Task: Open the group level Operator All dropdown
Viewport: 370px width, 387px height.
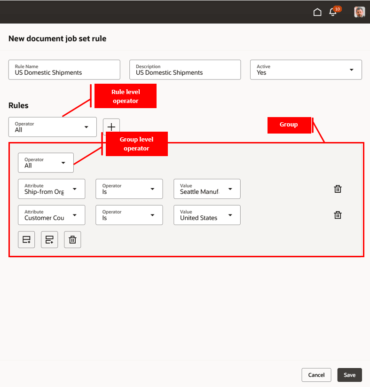Action: tap(46, 163)
